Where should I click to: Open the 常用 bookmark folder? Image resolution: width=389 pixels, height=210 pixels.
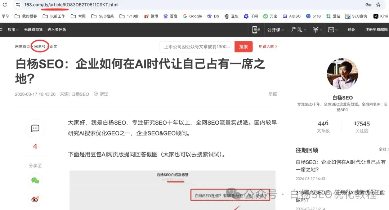tap(78, 16)
